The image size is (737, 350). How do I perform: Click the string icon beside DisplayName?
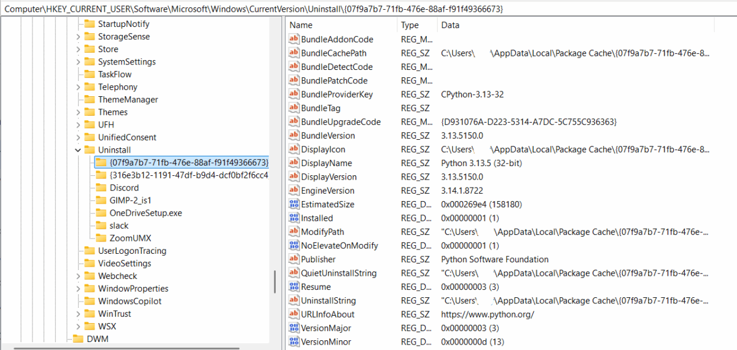[294, 163]
